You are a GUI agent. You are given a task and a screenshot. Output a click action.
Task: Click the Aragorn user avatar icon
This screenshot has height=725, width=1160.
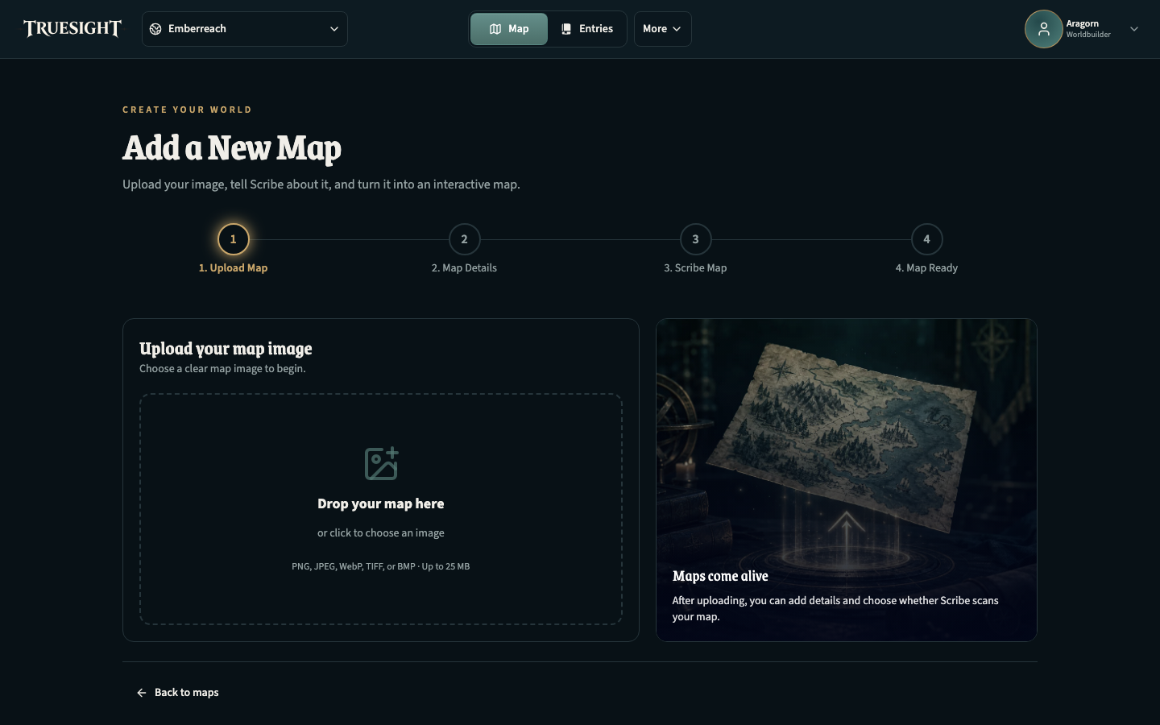click(1043, 29)
